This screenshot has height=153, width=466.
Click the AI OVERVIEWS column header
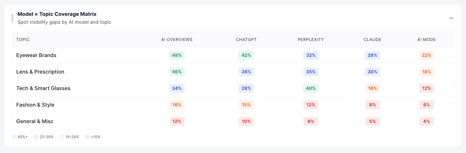coord(177,40)
